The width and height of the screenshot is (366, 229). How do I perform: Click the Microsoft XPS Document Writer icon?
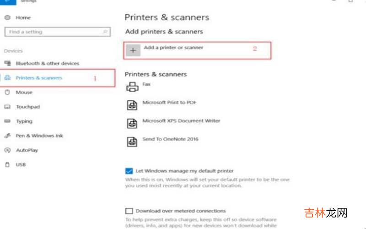point(132,123)
